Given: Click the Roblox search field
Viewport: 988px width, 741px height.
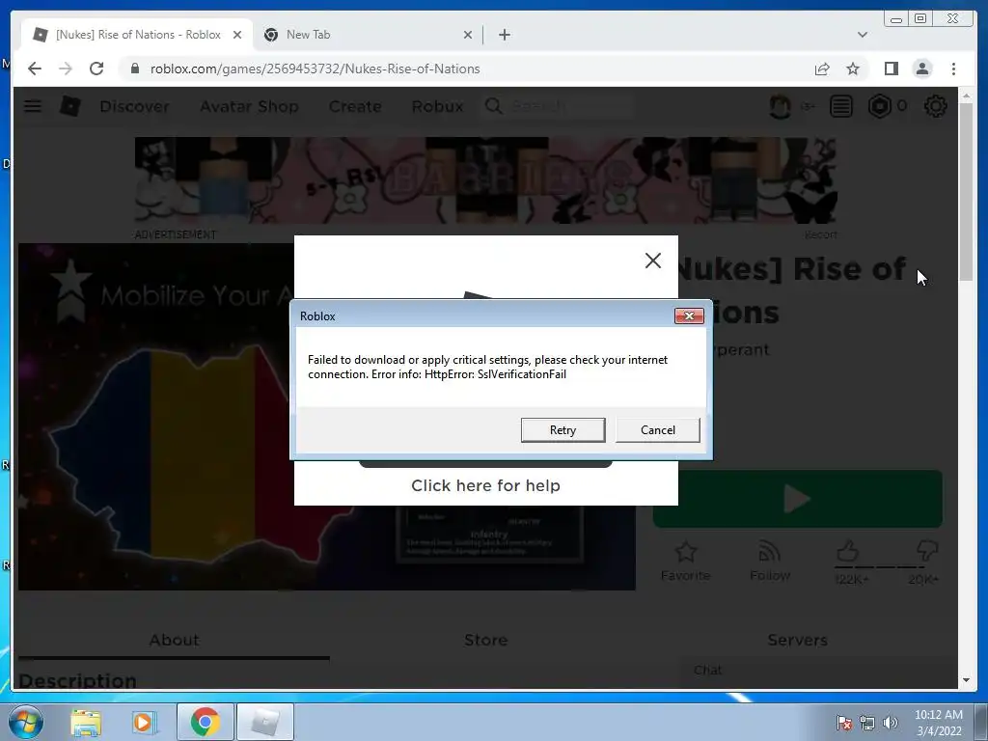Looking at the screenshot, I should [558, 106].
